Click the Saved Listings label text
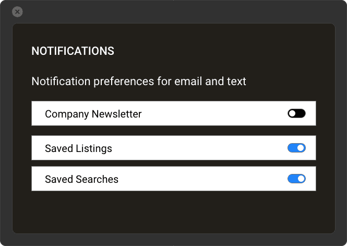 [x=78, y=149]
